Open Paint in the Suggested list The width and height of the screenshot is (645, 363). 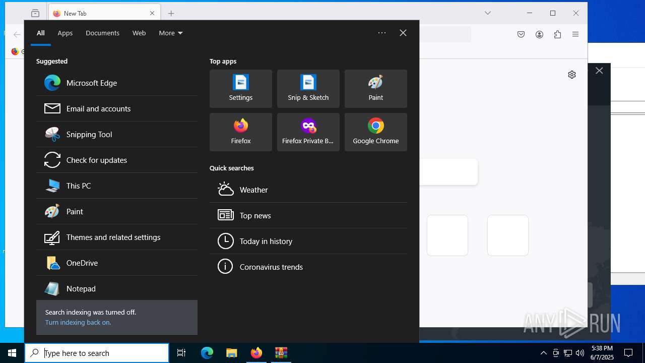coord(117,211)
